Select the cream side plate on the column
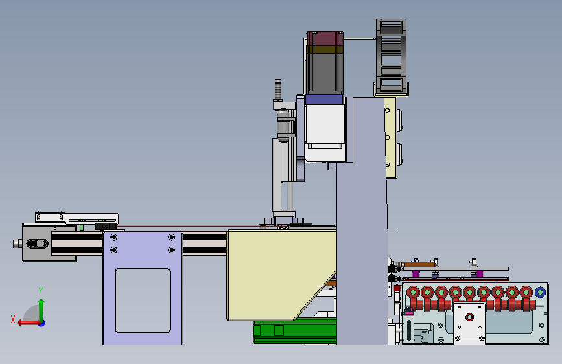Screen dimensions: 562x364 pos(390,138)
